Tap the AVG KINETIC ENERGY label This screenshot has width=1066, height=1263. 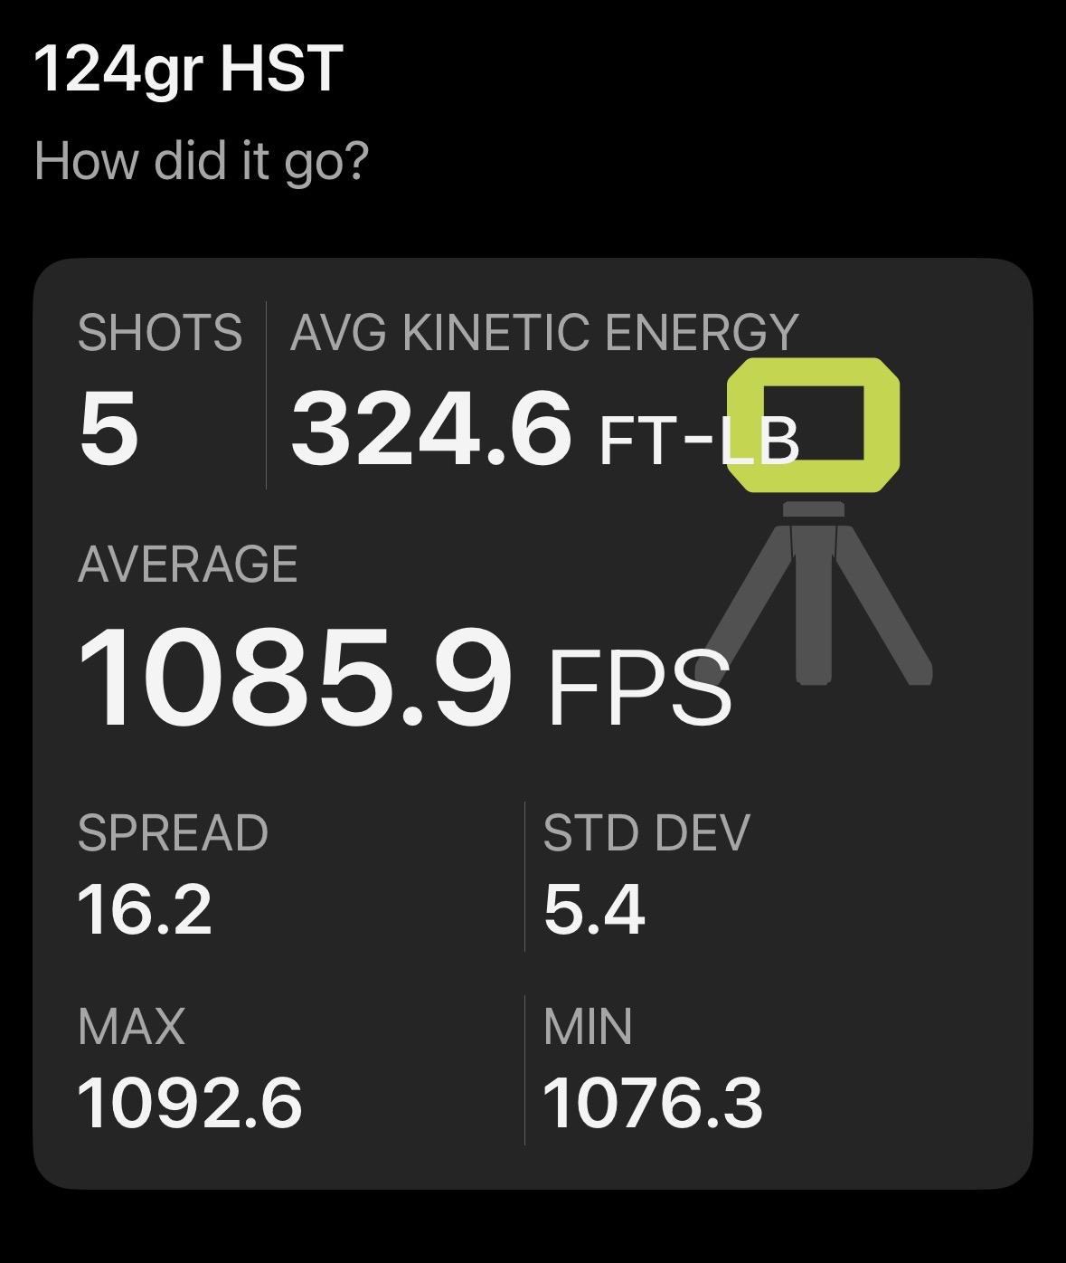pos(544,332)
